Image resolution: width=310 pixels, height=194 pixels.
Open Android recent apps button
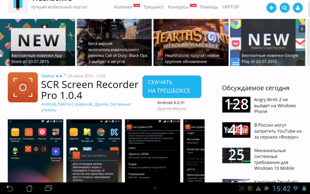[48, 188]
